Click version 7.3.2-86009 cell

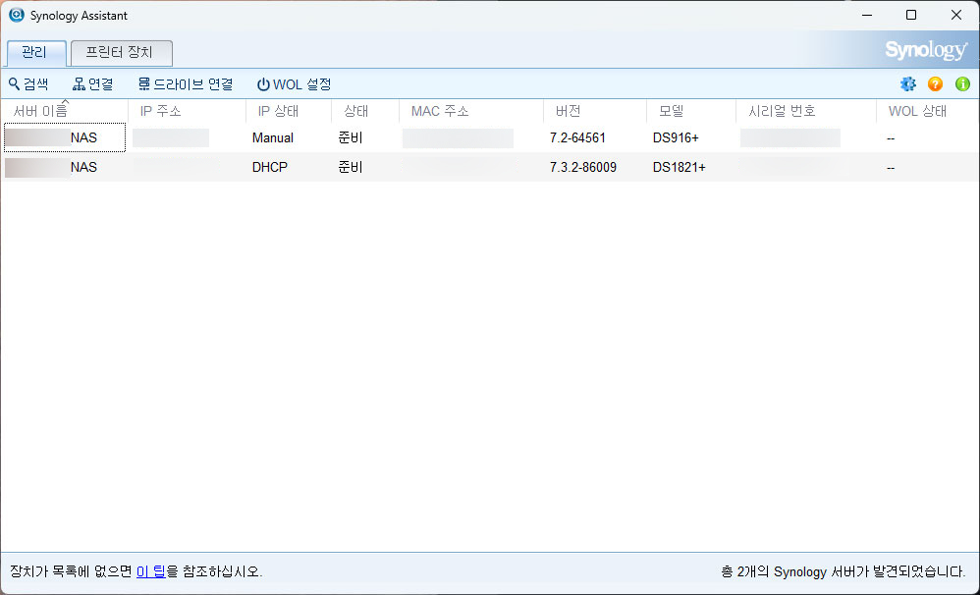click(582, 168)
